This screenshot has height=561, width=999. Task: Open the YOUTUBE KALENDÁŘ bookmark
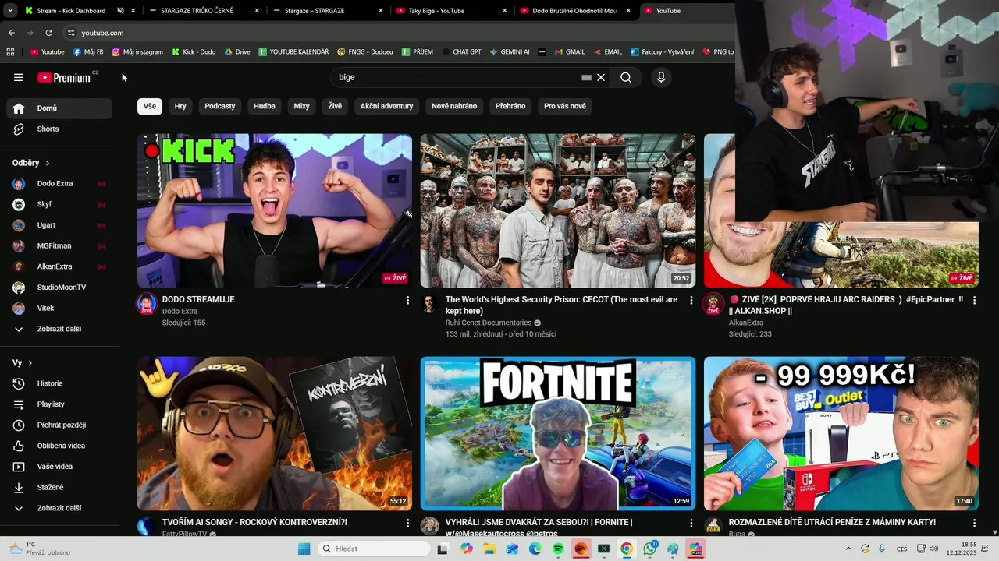[293, 52]
